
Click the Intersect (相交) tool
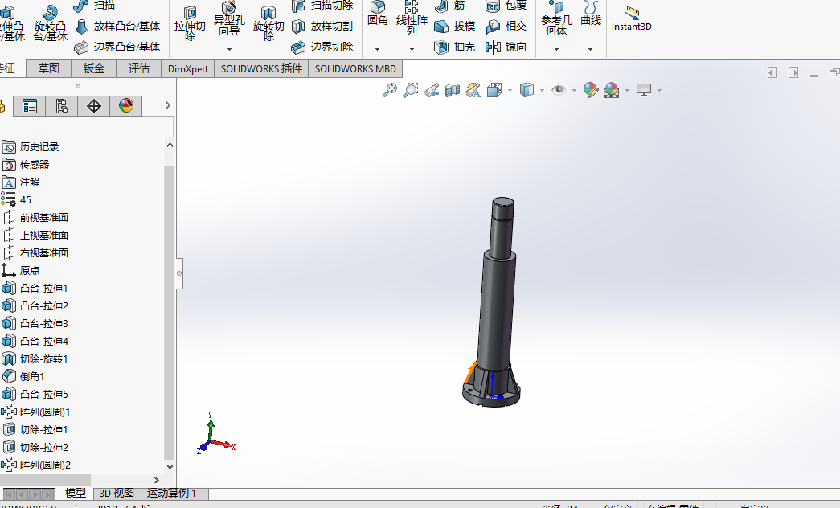click(x=506, y=27)
